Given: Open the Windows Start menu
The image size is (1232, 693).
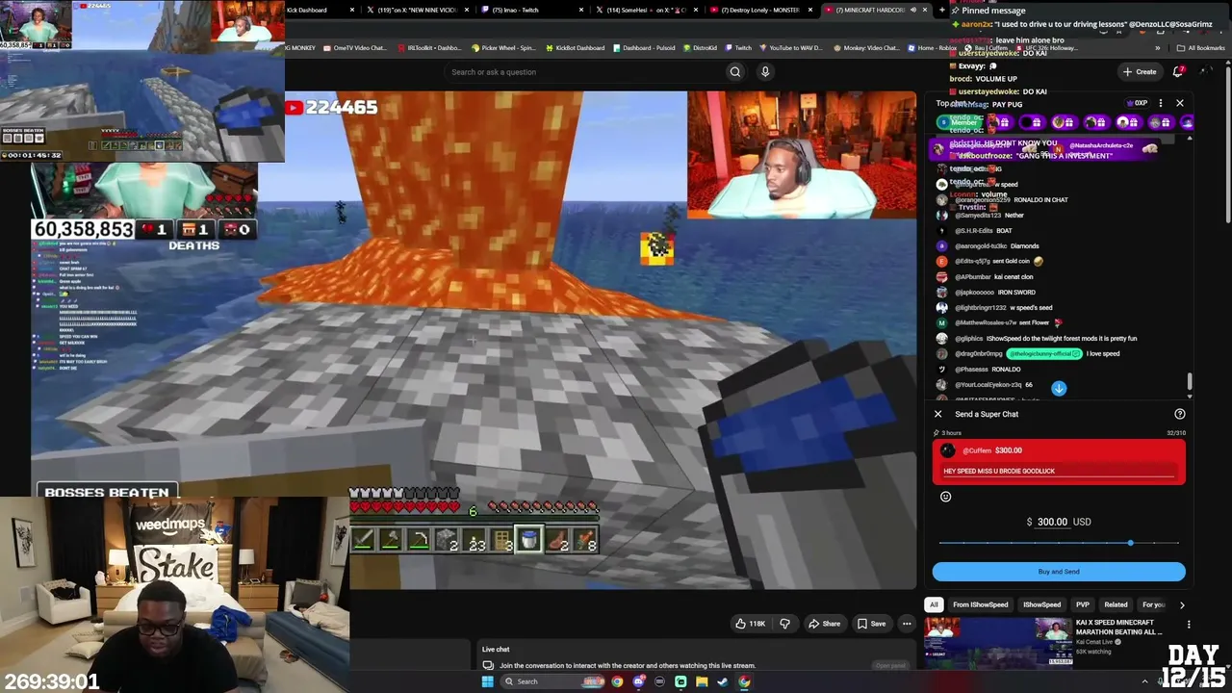Looking at the screenshot, I should (487, 681).
